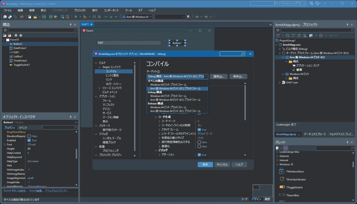Click the 適用 button in the options dialog
Screen dimensions: 357x204
[x=218, y=76]
